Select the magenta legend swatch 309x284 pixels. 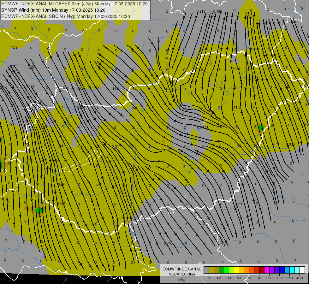point(267,270)
